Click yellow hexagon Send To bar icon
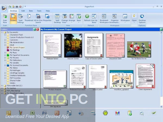The height and width of the screenshot is (122, 163). (x=105, y=113)
